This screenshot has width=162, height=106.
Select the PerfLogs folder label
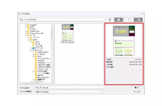click(x=33, y=29)
